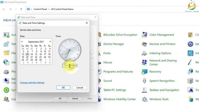Click the Sync Center green icon
Screen dimensions: 199x112
(x=6, y=90)
